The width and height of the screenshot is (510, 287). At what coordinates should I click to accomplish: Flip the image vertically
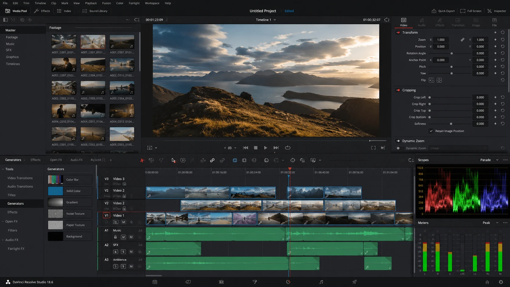(439, 80)
